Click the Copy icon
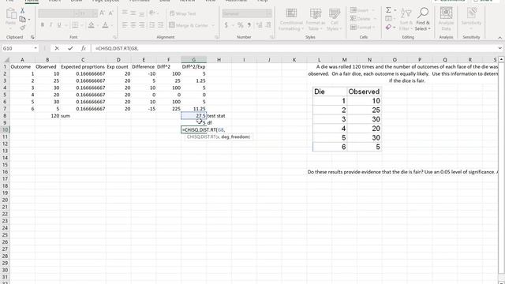The height and width of the screenshot is (284, 505). click(x=23, y=19)
